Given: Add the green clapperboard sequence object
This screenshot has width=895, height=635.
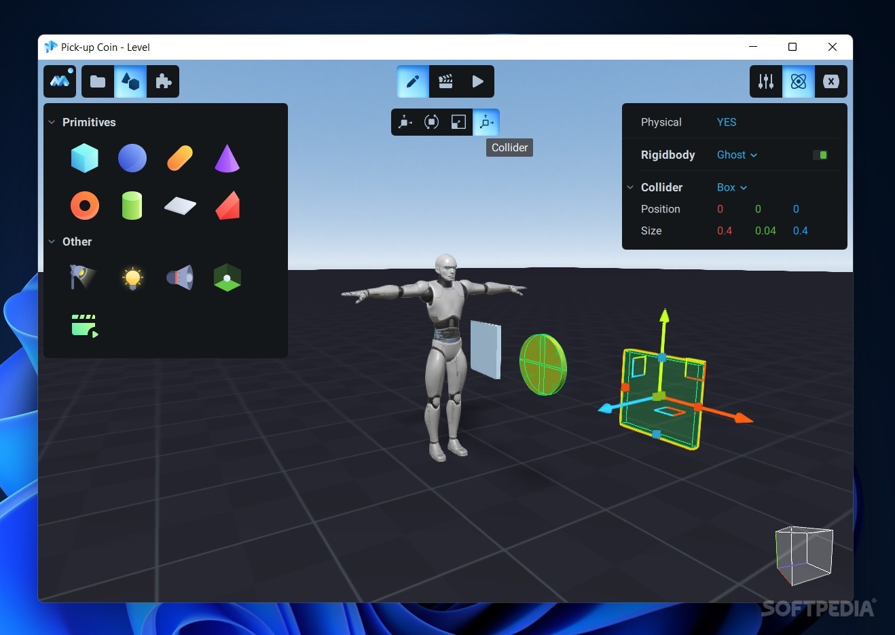Looking at the screenshot, I should [85, 326].
